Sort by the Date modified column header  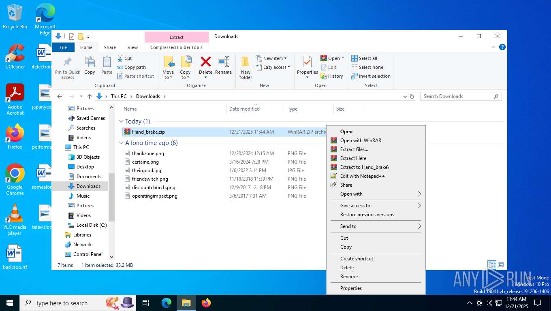point(255,109)
